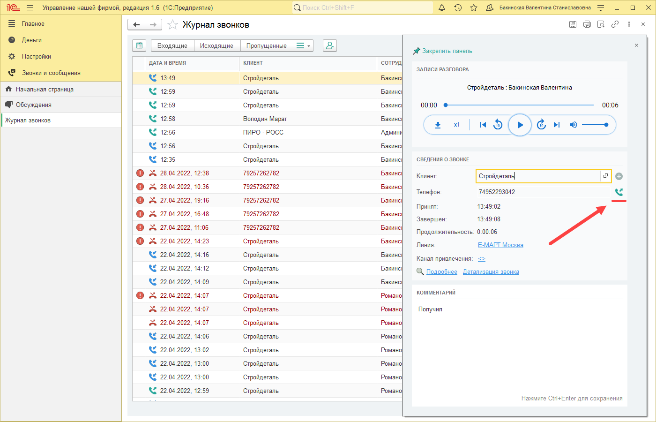656x422 pixels.
Task: Expand the list view options dropdown
Action: tap(304, 45)
